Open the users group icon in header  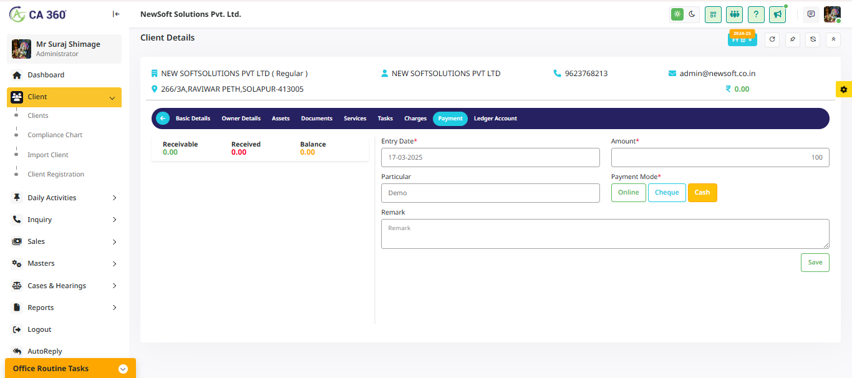[x=734, y=14]
